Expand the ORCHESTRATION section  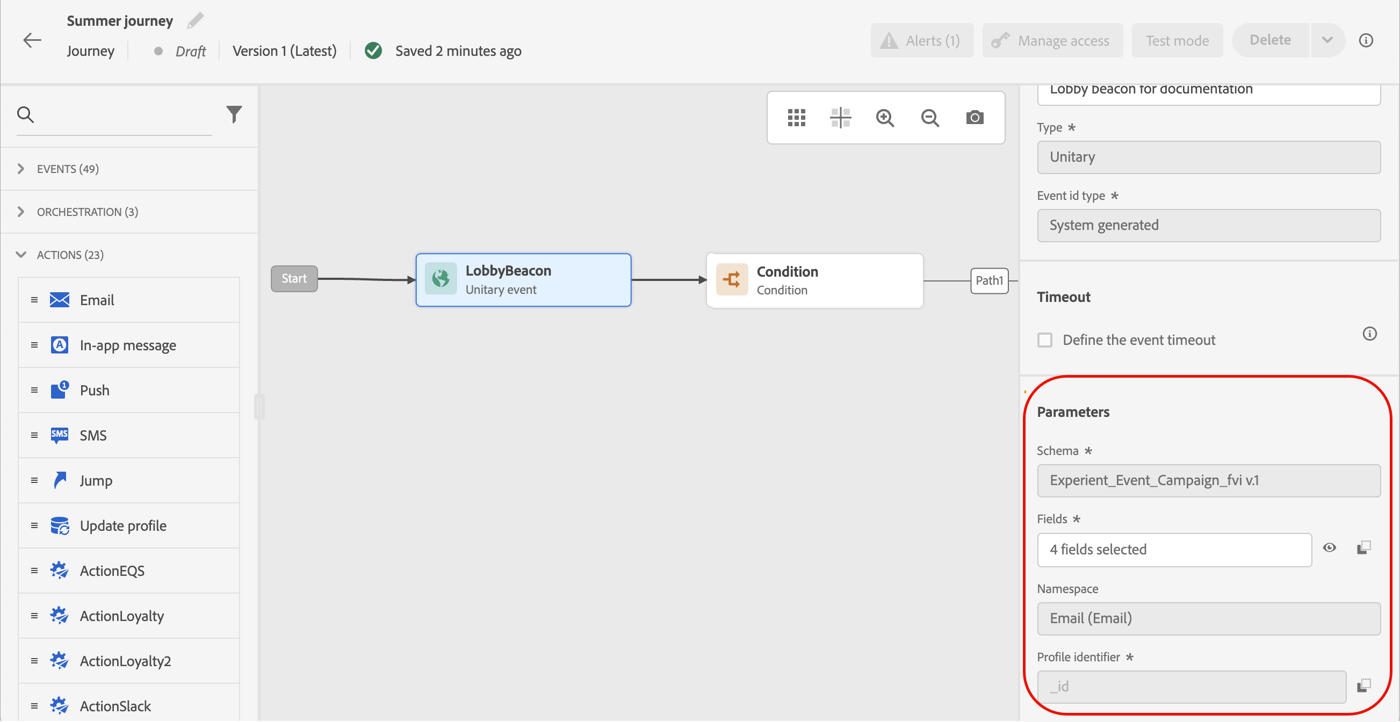click(x=20, y=212)
